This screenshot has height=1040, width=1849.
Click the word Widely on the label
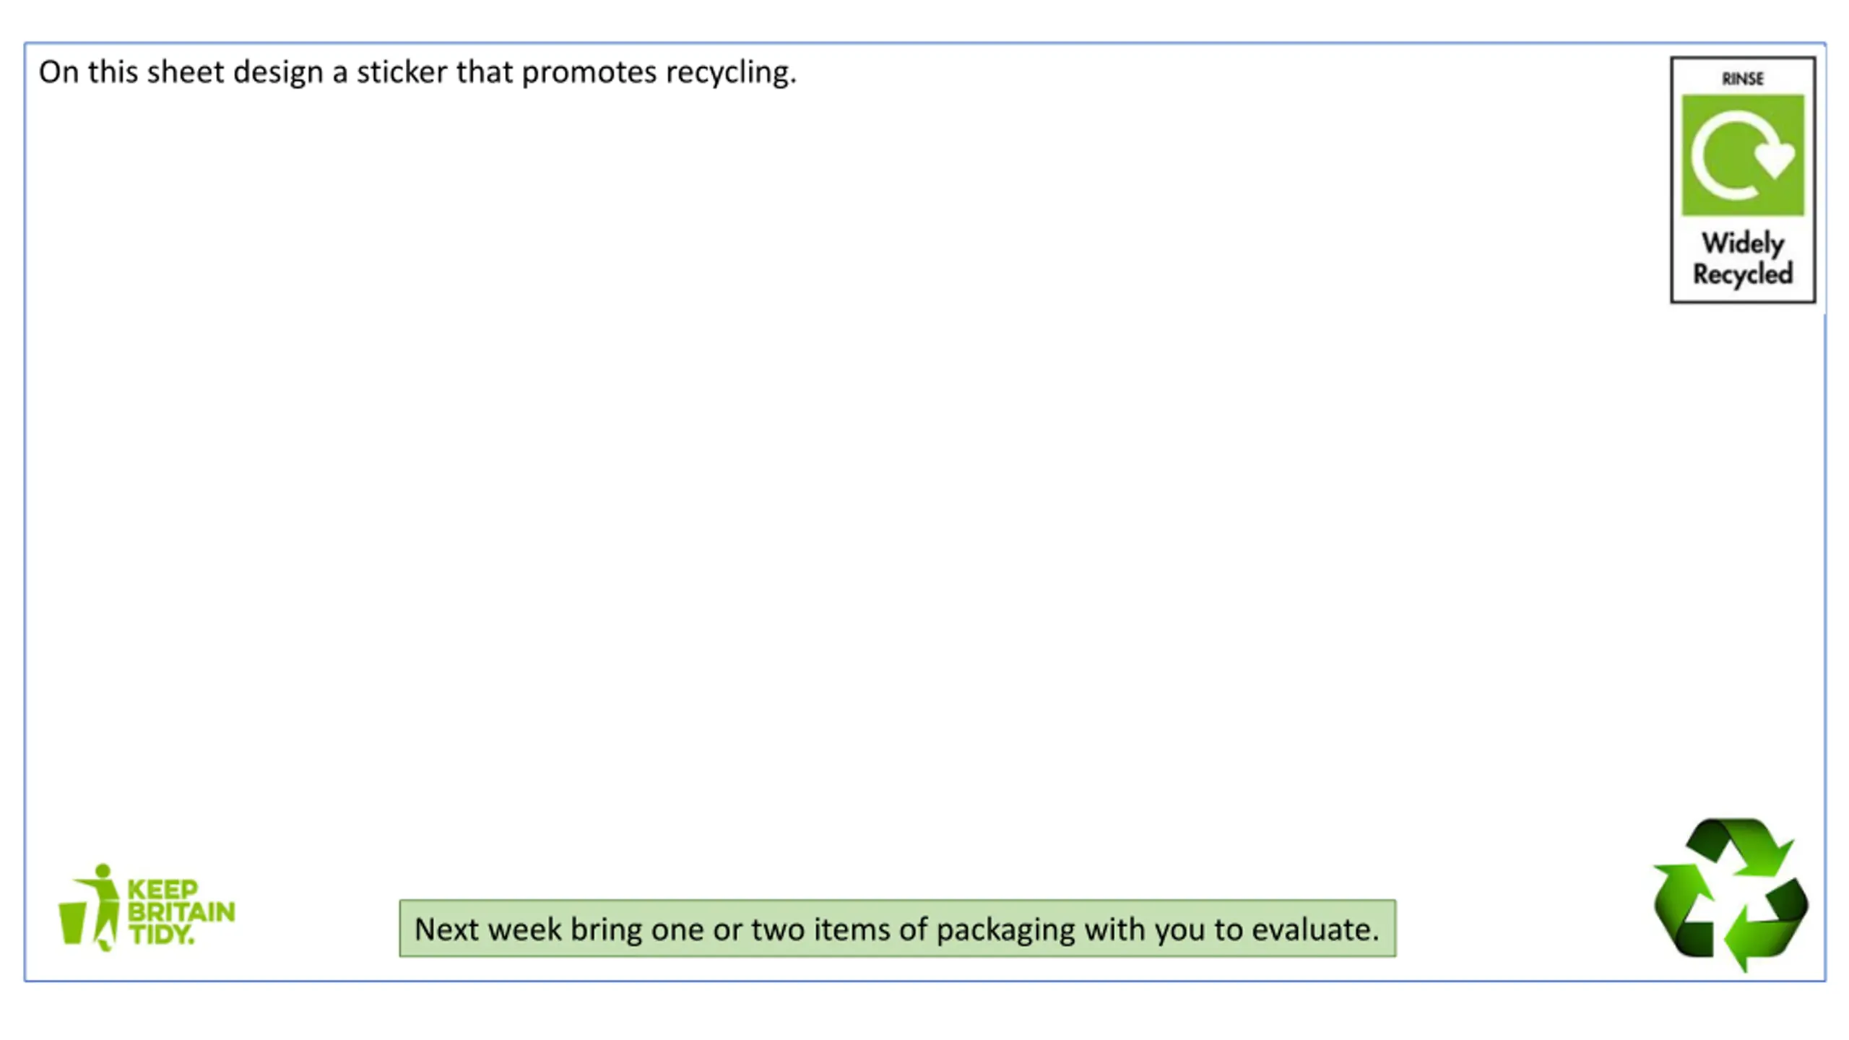1742,243
